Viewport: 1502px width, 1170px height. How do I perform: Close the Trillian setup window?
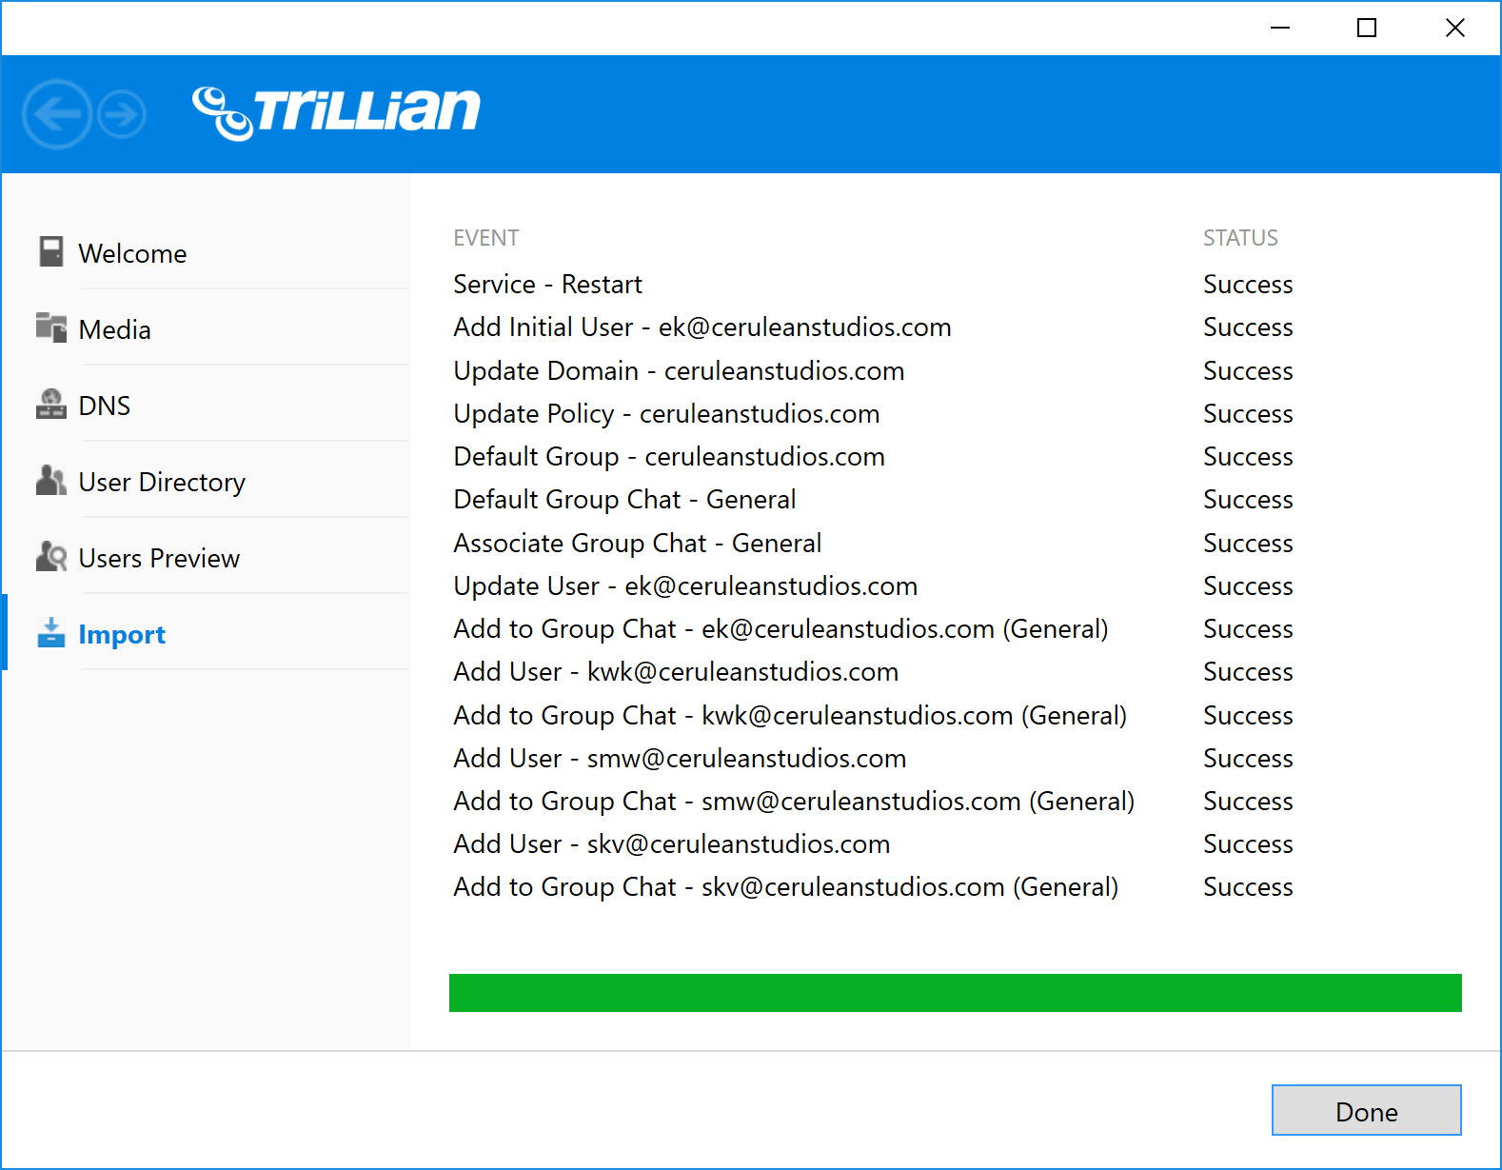[x=1455, y=28]
